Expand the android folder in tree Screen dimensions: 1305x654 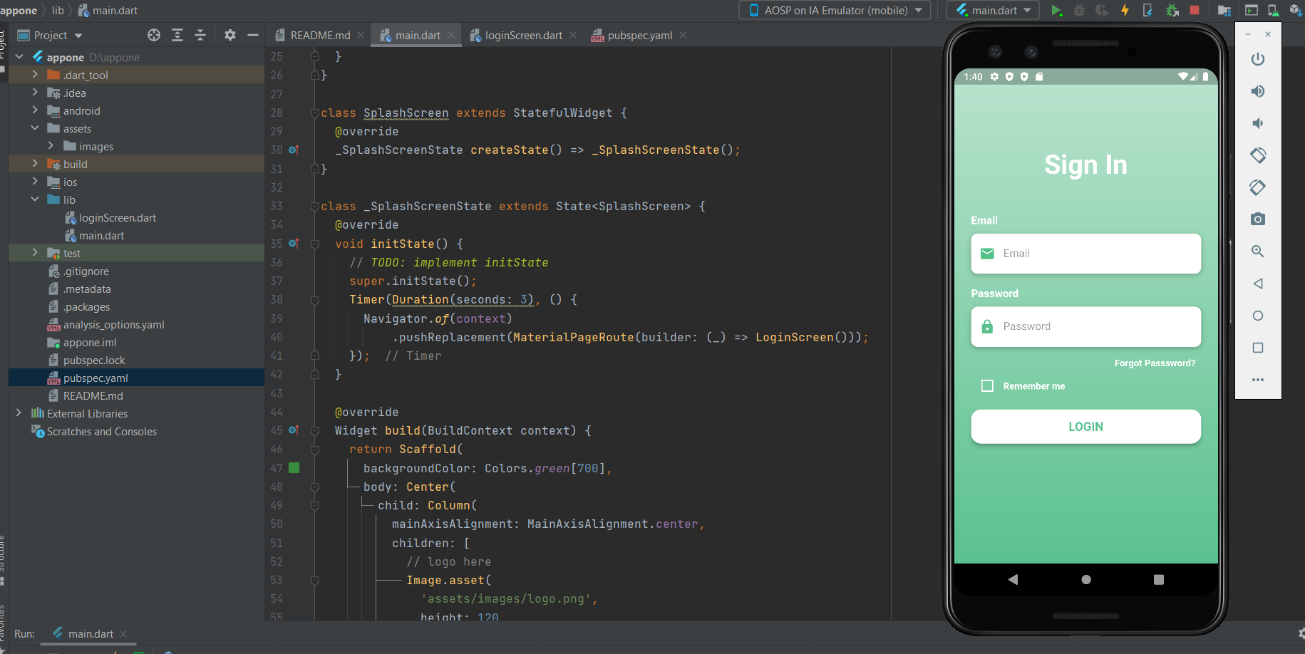pyautogui.click(x=35, y=110)
